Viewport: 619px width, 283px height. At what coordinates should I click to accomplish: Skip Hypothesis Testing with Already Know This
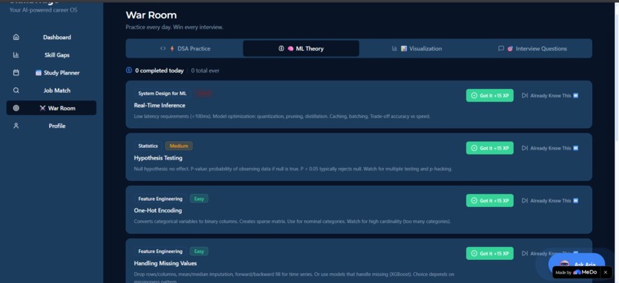[550, 148]
